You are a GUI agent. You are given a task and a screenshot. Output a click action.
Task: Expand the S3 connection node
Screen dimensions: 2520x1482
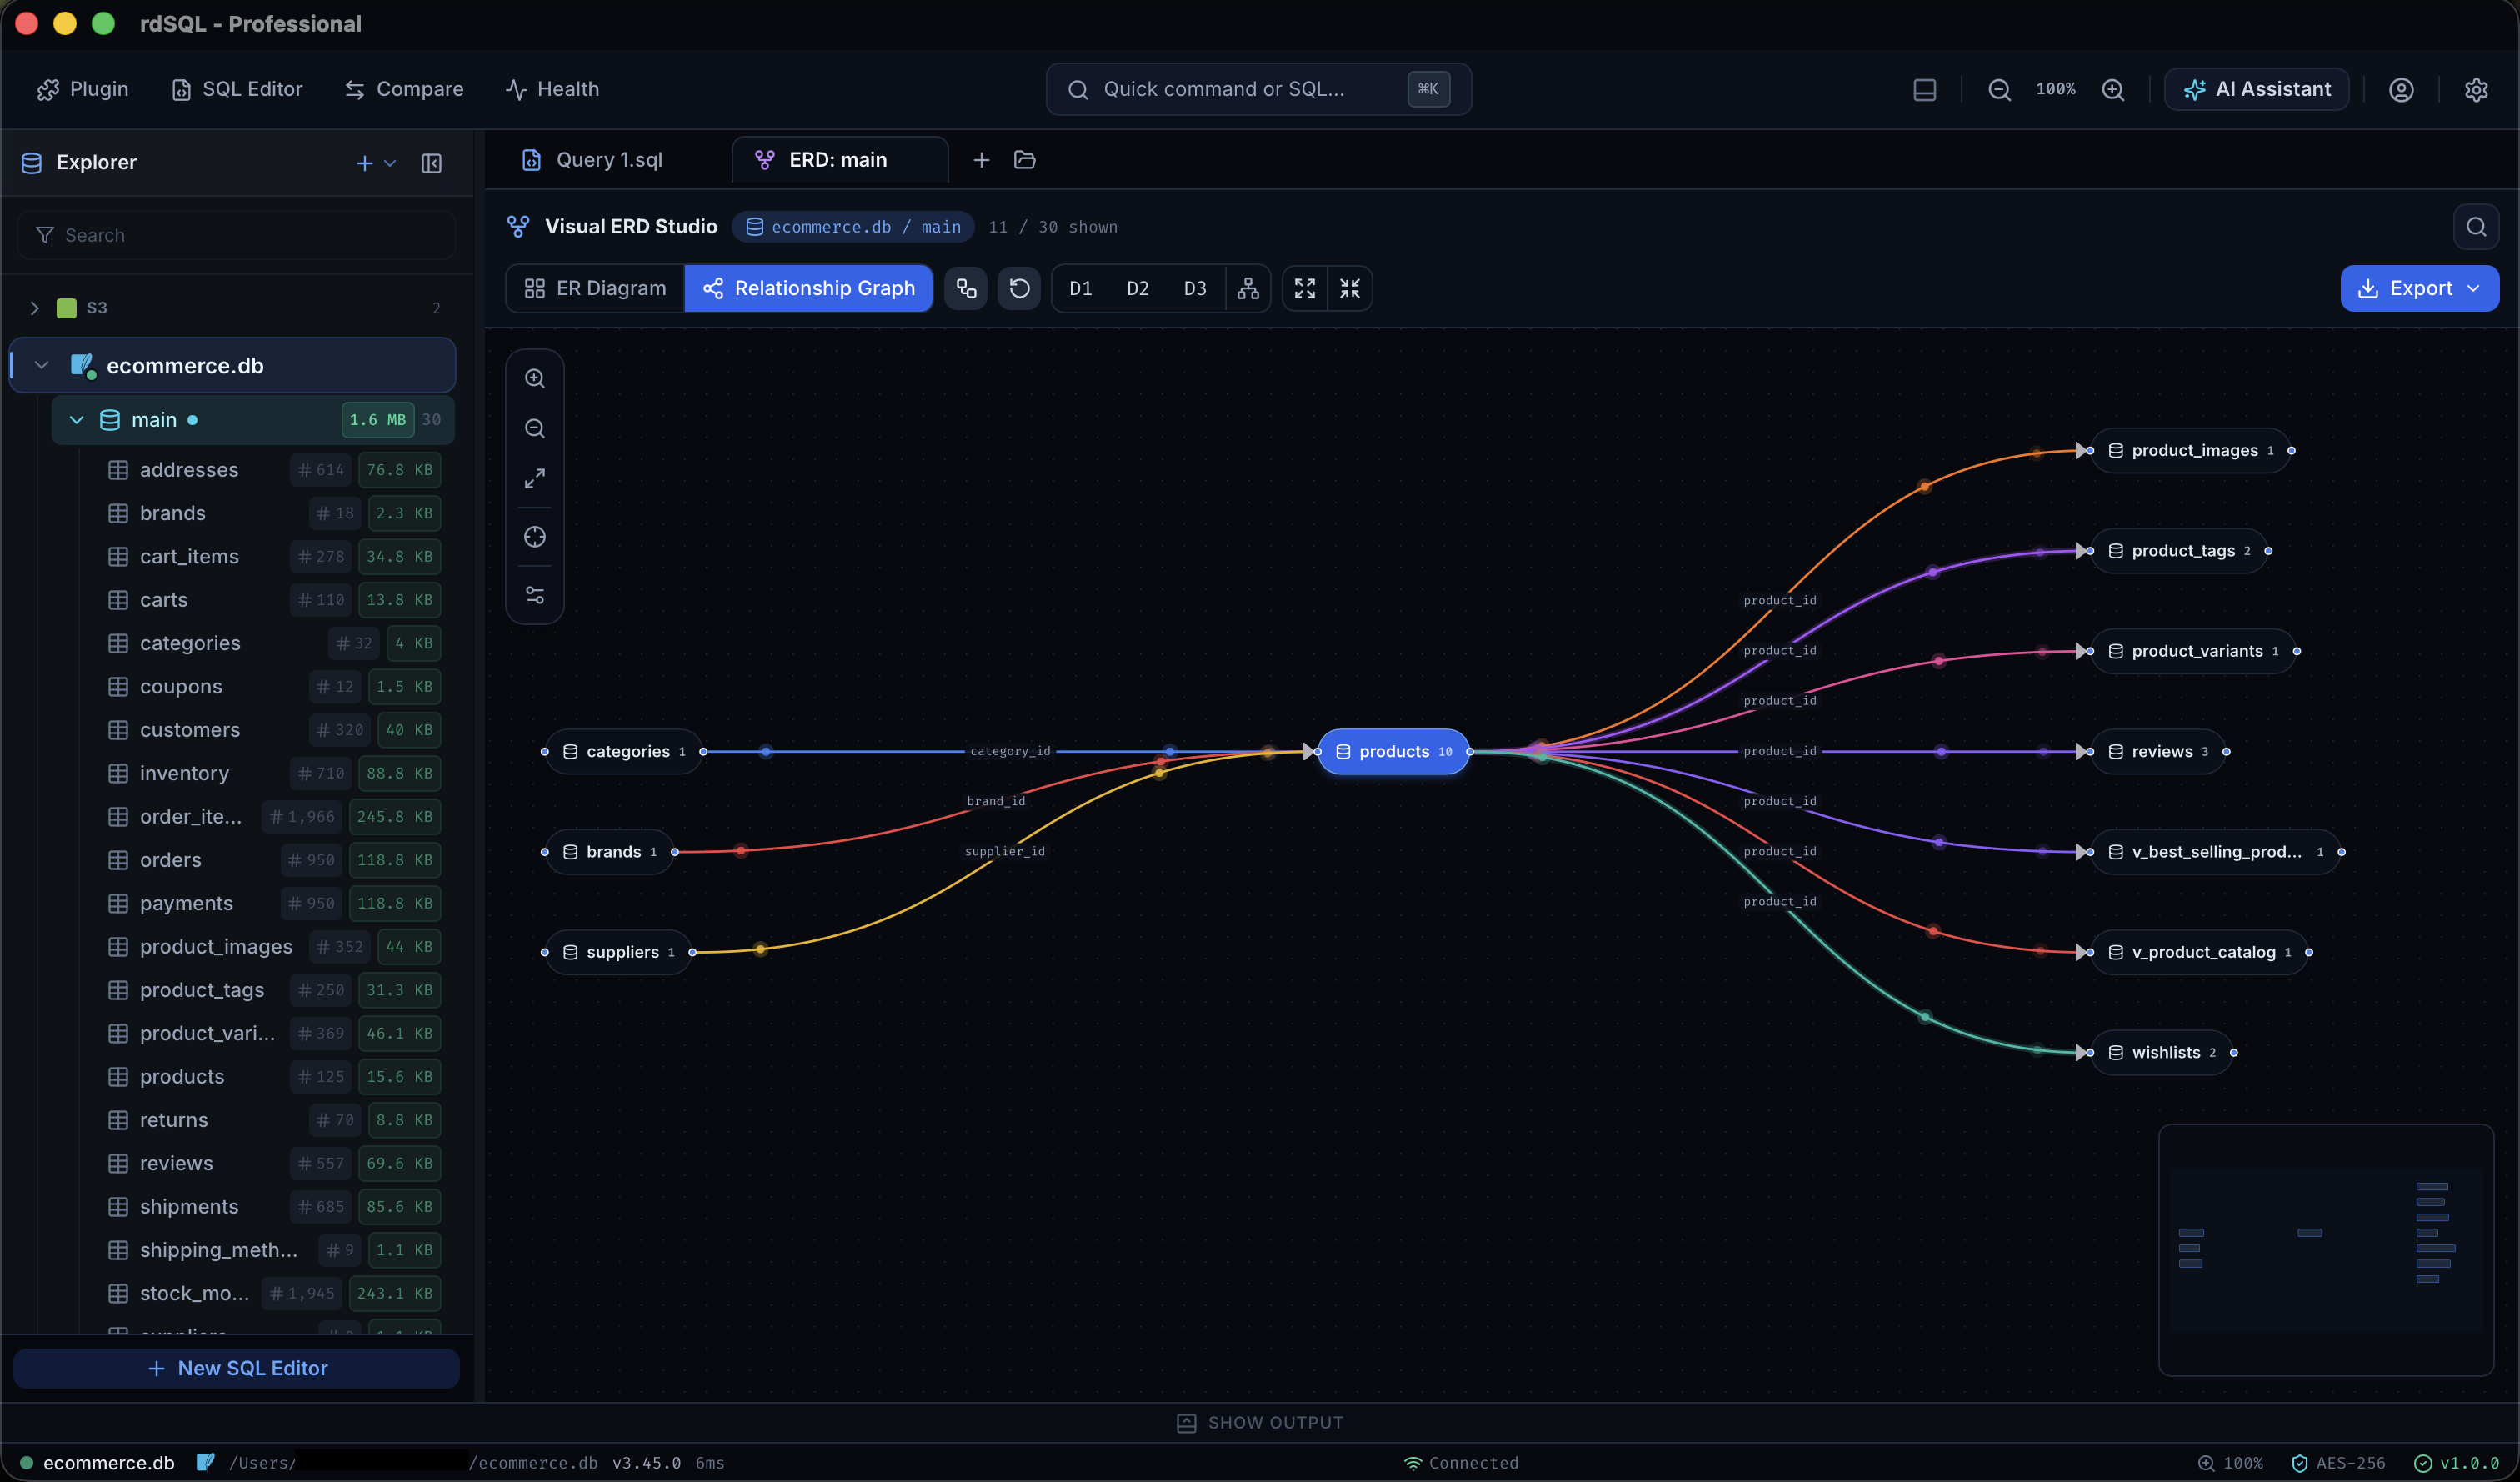tap(35, 308)
